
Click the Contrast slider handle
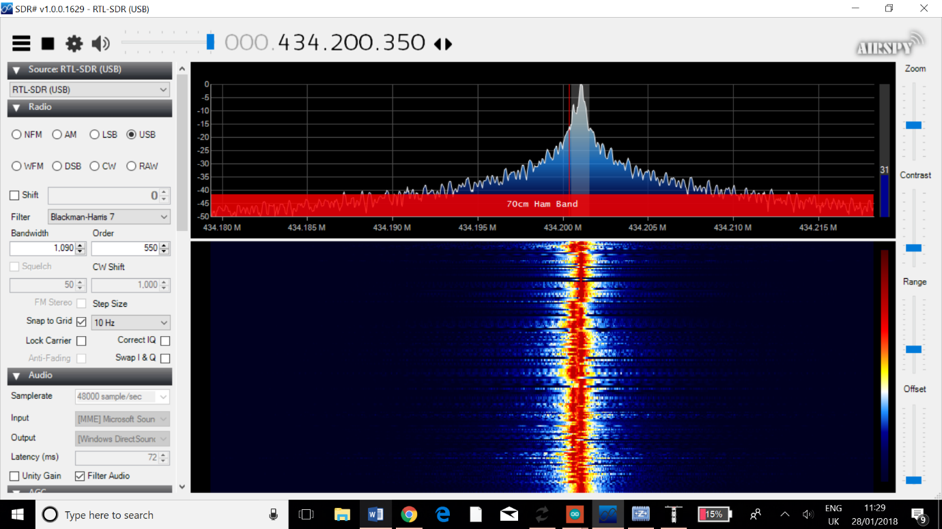coord(913,248)
